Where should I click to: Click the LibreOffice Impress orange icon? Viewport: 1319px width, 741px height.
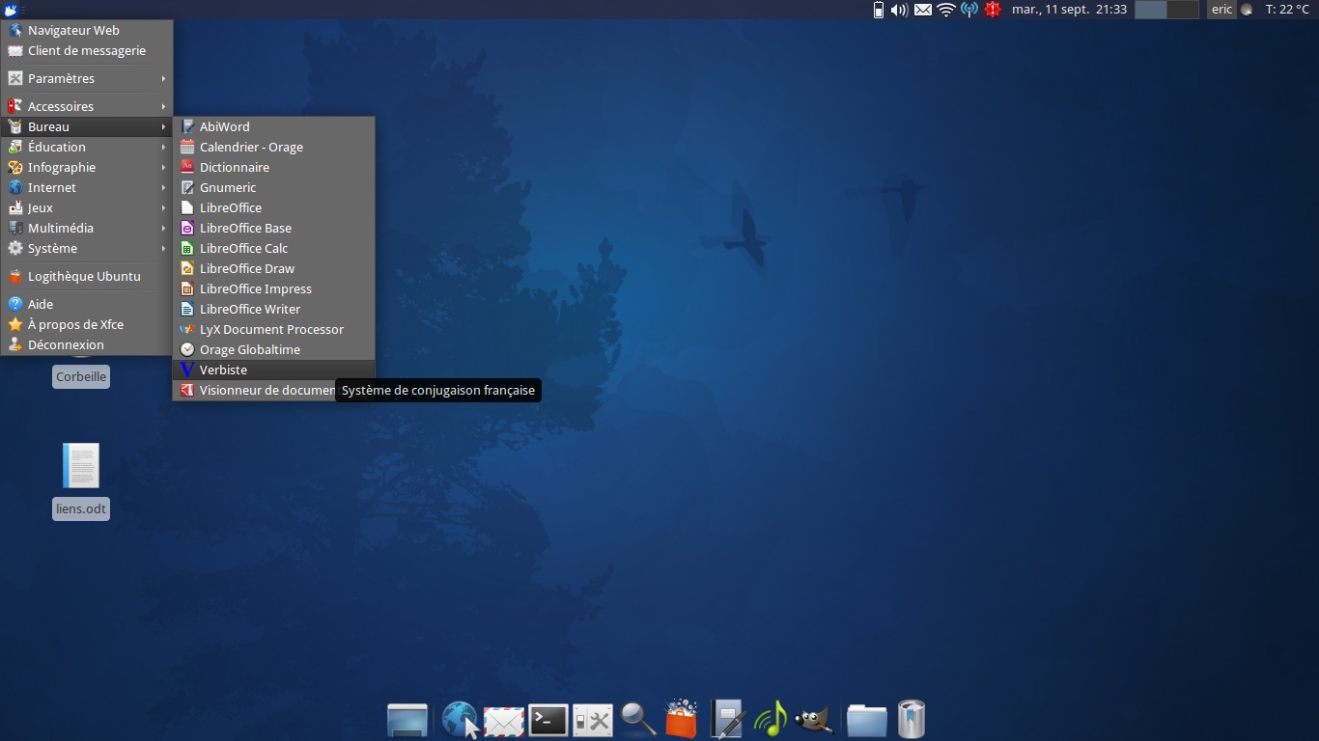187,288
